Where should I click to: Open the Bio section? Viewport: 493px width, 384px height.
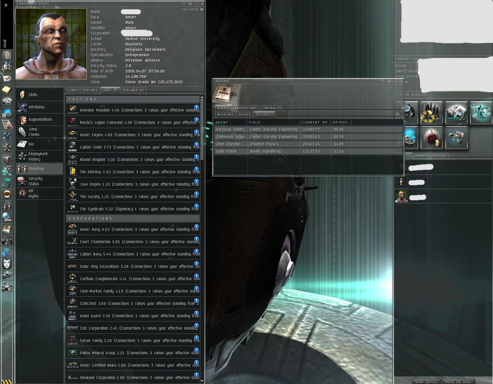[x=39, y=144]
